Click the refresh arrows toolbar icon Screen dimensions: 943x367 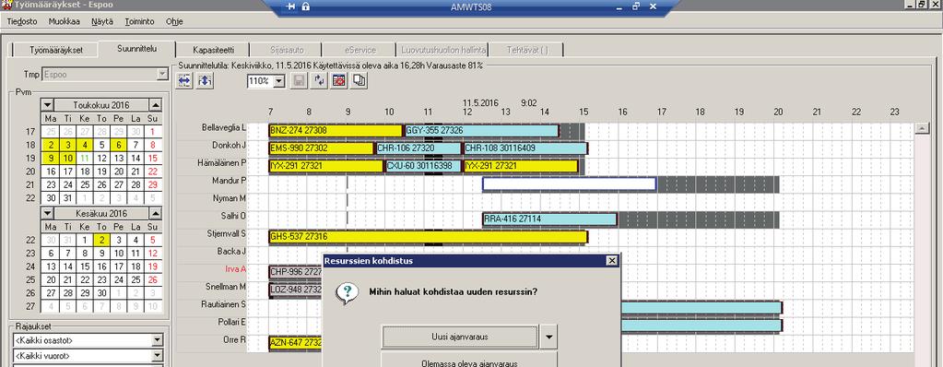(x=319, y=80)
